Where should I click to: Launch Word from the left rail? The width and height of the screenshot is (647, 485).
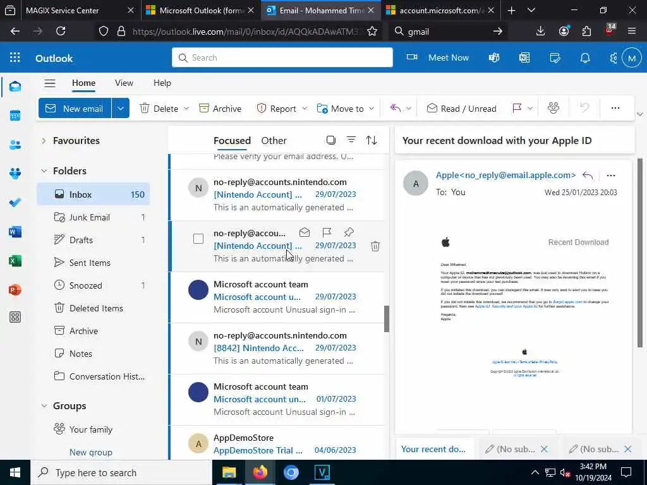(15, 232)
